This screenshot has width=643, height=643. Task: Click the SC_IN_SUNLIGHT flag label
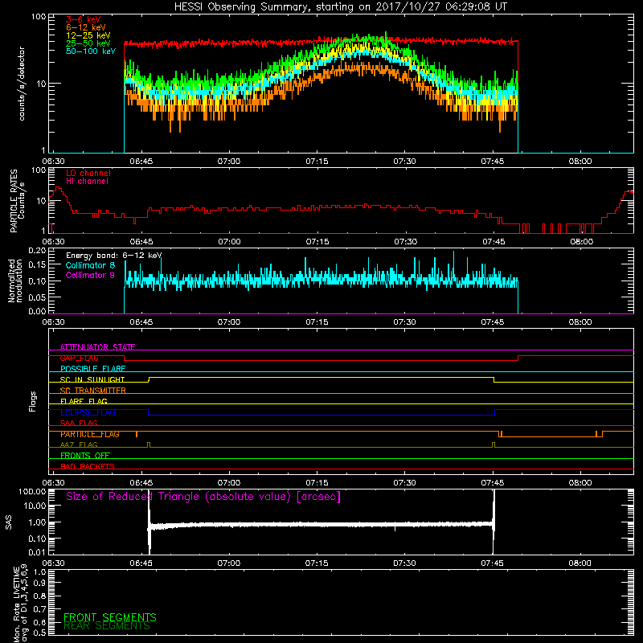pos(92,379)
